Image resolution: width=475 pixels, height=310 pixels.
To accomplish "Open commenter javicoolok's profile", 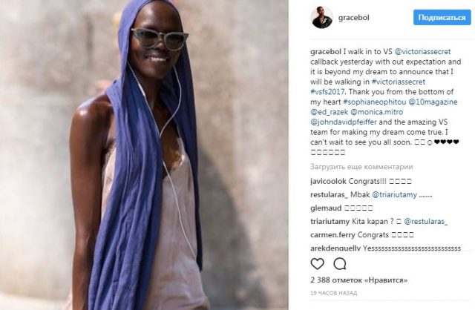I will [328, 182].
